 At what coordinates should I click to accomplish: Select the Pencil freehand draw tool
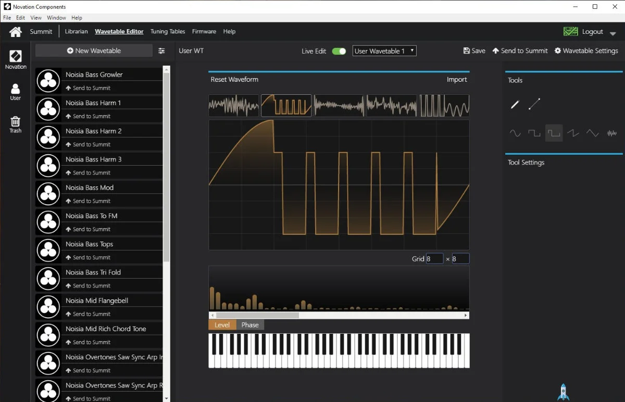(x=515, y=105)
